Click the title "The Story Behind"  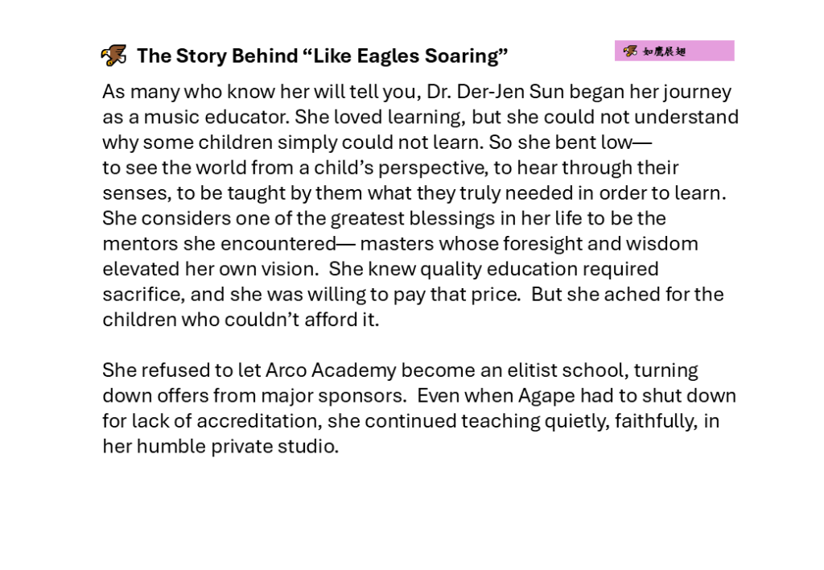click(217, 56)
